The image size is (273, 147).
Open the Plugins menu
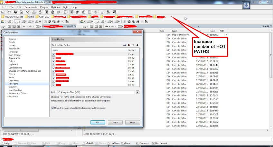click(x=44, y=7)
